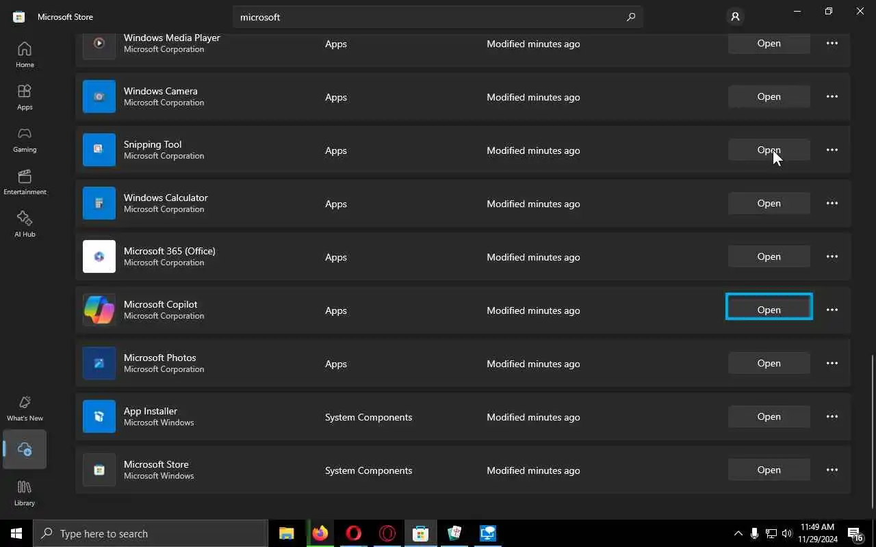The width and height of the screenshot is (876, 547).
Task: Click Open for Windows Calculator
Action: pyautogui.click(x=769, y=203)
